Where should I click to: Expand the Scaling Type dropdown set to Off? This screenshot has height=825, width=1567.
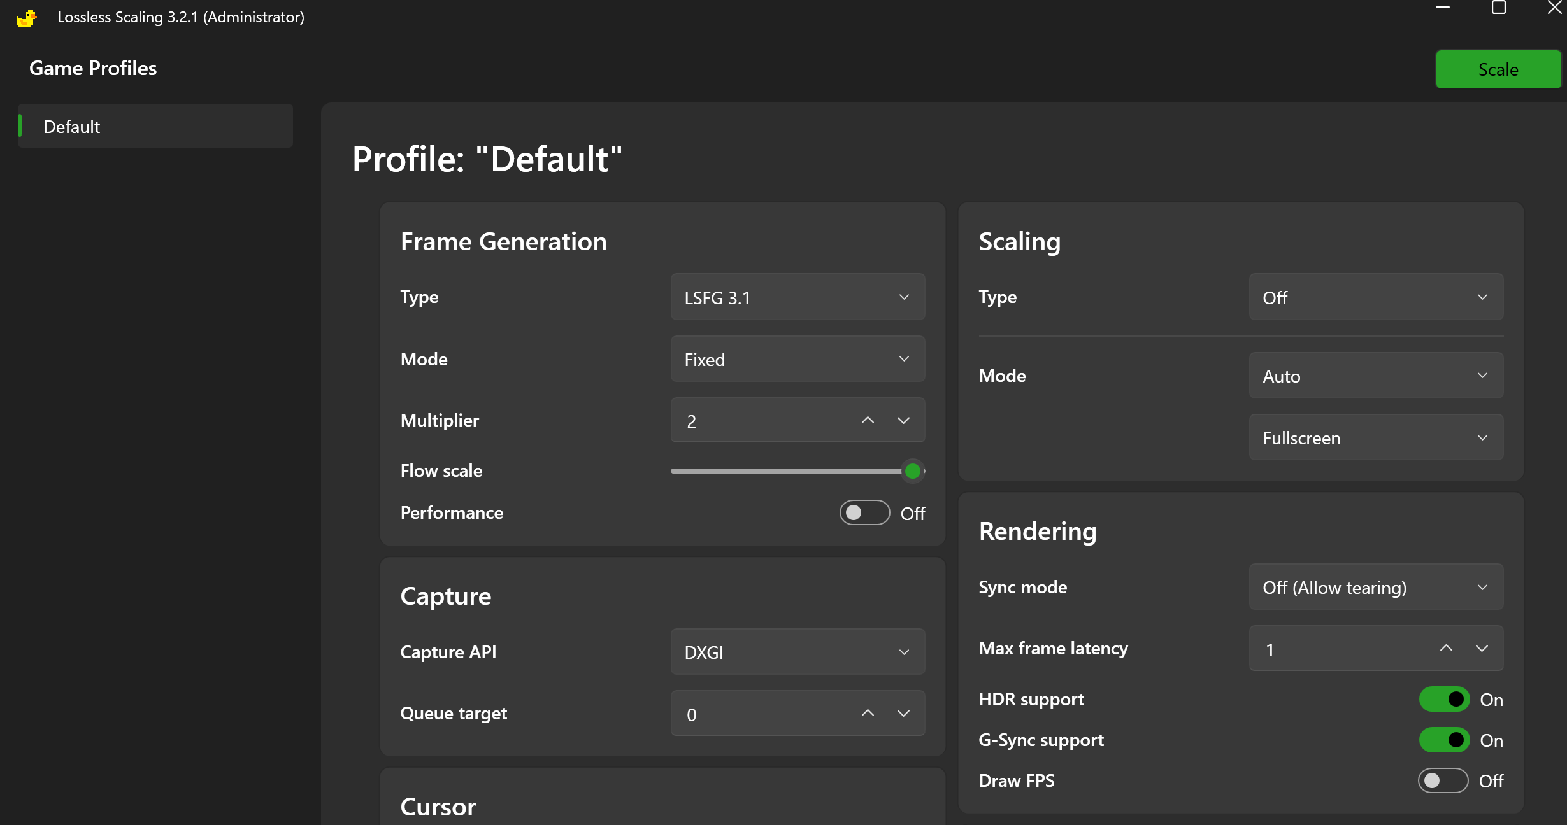[x=1376, y=297]
